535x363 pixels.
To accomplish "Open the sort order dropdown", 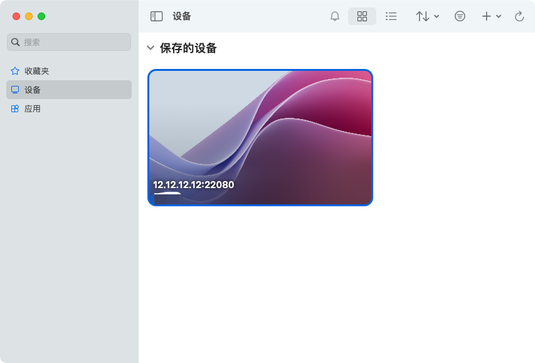I will click(x=427, y=16).
